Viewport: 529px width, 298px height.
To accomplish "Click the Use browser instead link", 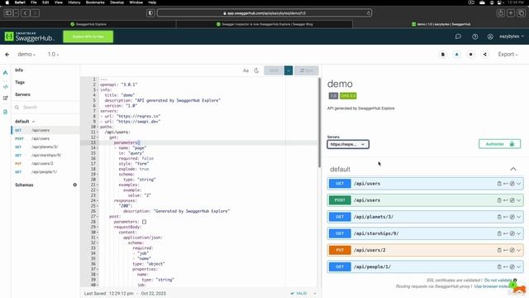I will coord(493,286).
